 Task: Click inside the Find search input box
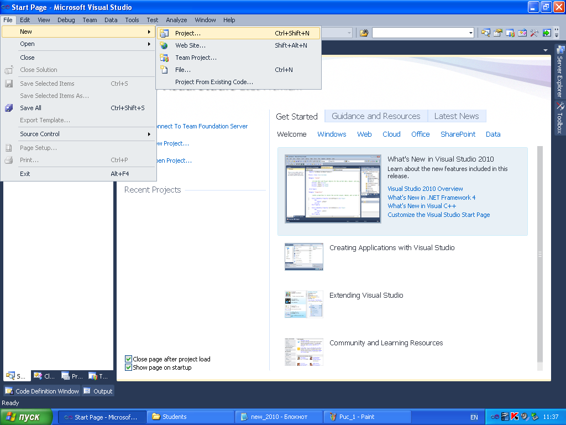point(420,33)
